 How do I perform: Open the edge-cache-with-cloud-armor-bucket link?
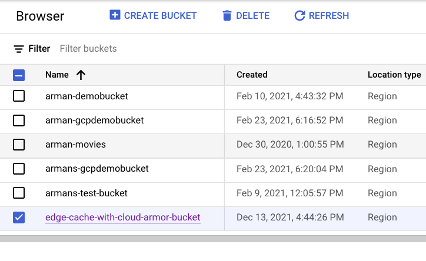pyautogui.click(x=122, y=217)
